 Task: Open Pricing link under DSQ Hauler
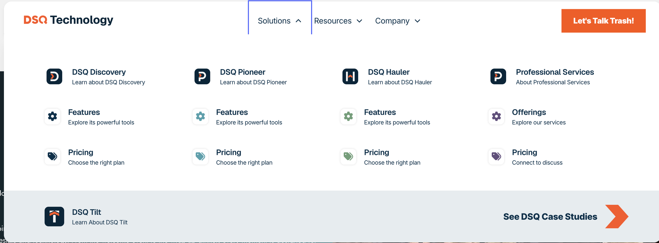[376, 152]
